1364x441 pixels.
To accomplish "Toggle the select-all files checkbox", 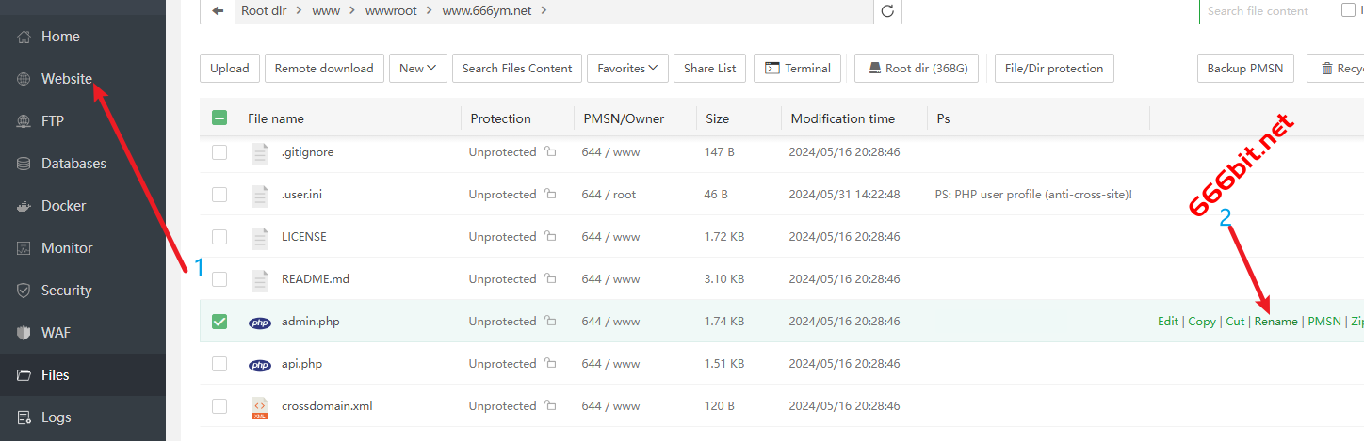I will (219, 118).
